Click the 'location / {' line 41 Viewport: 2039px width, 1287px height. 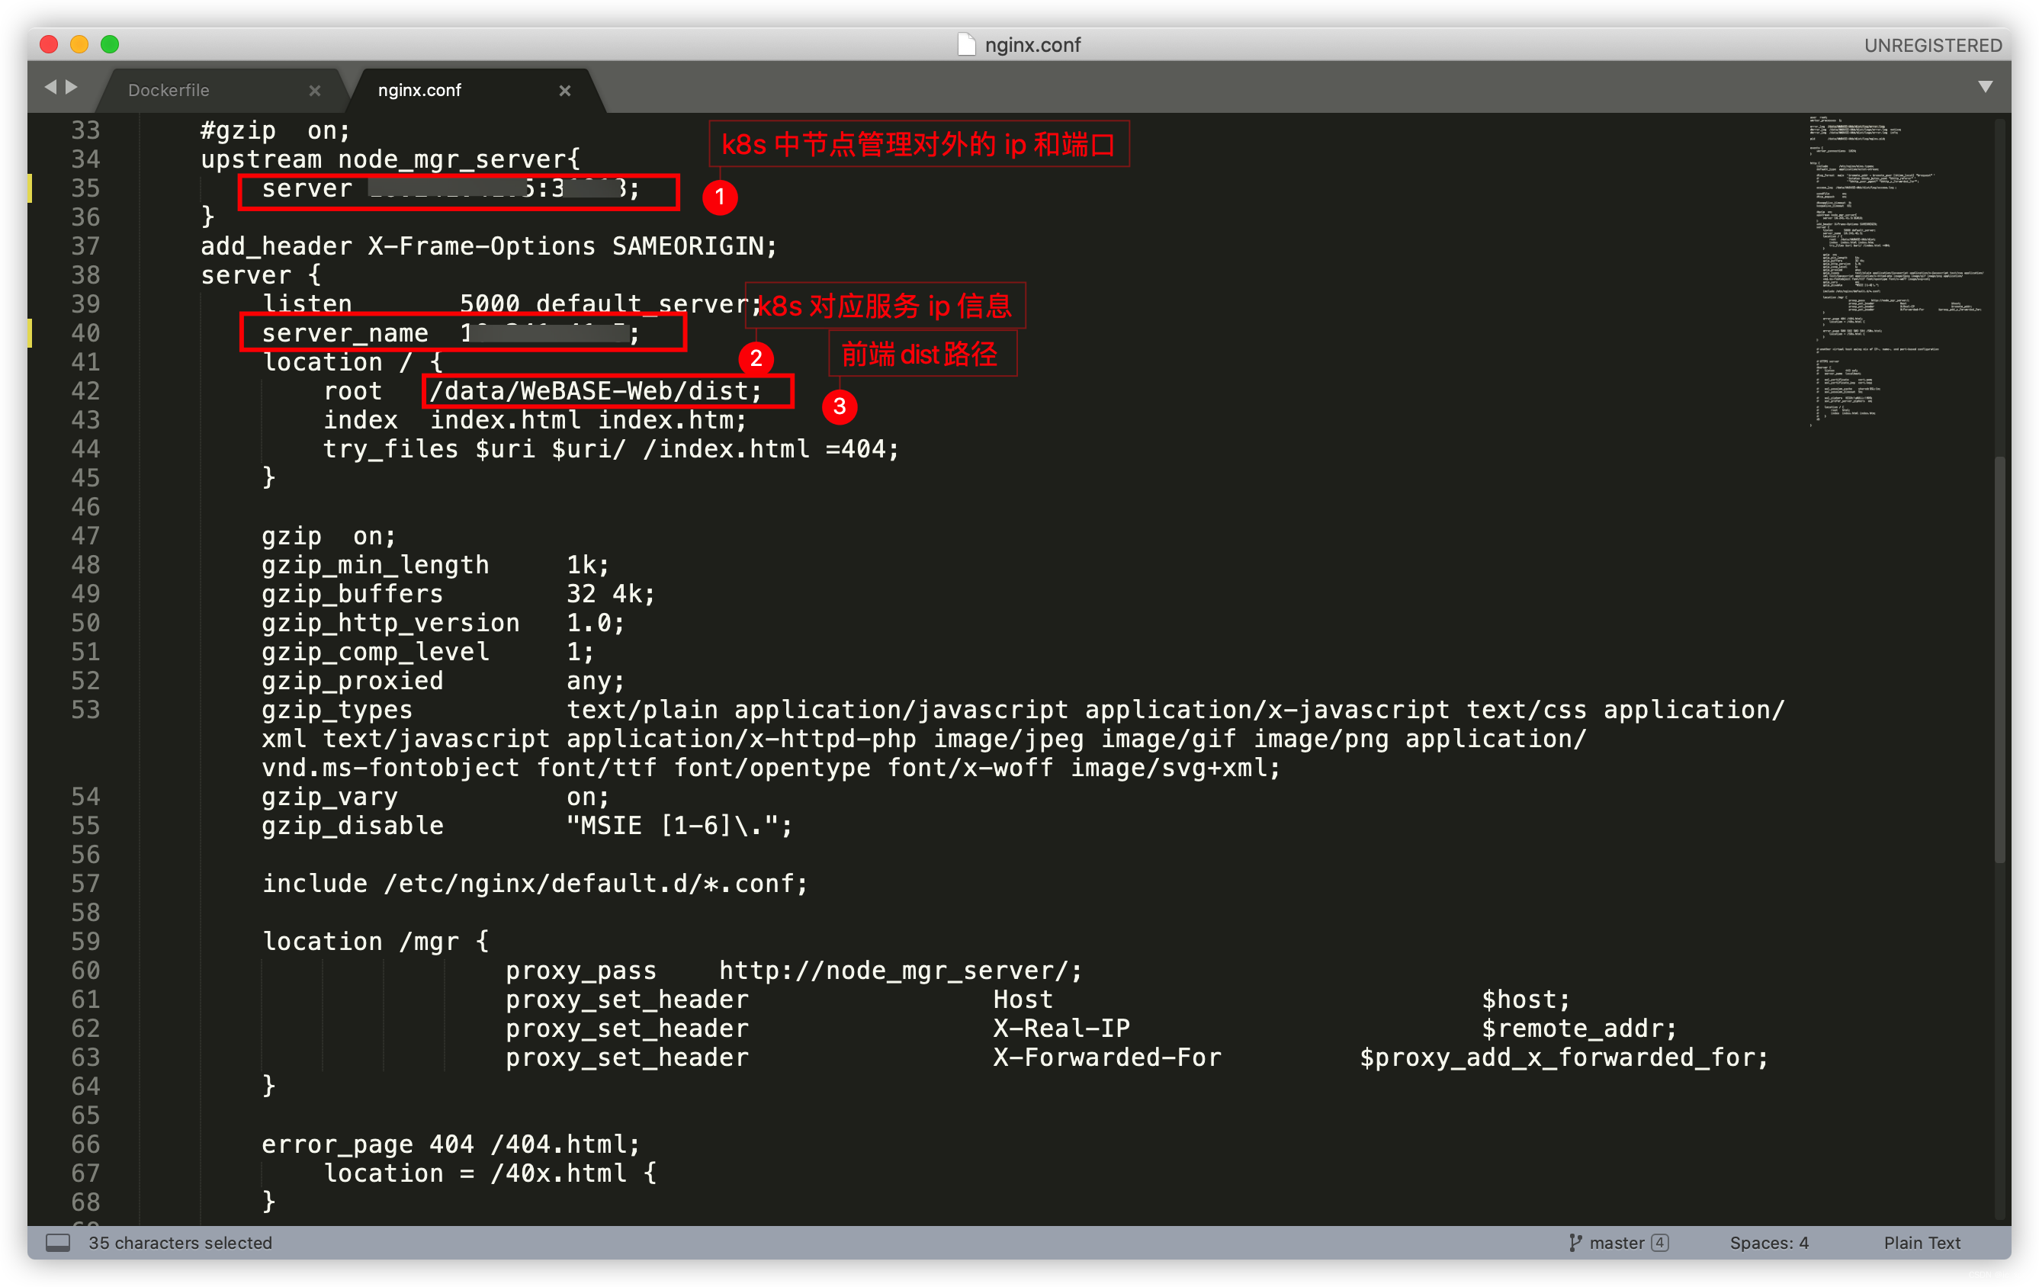[352, 361]
